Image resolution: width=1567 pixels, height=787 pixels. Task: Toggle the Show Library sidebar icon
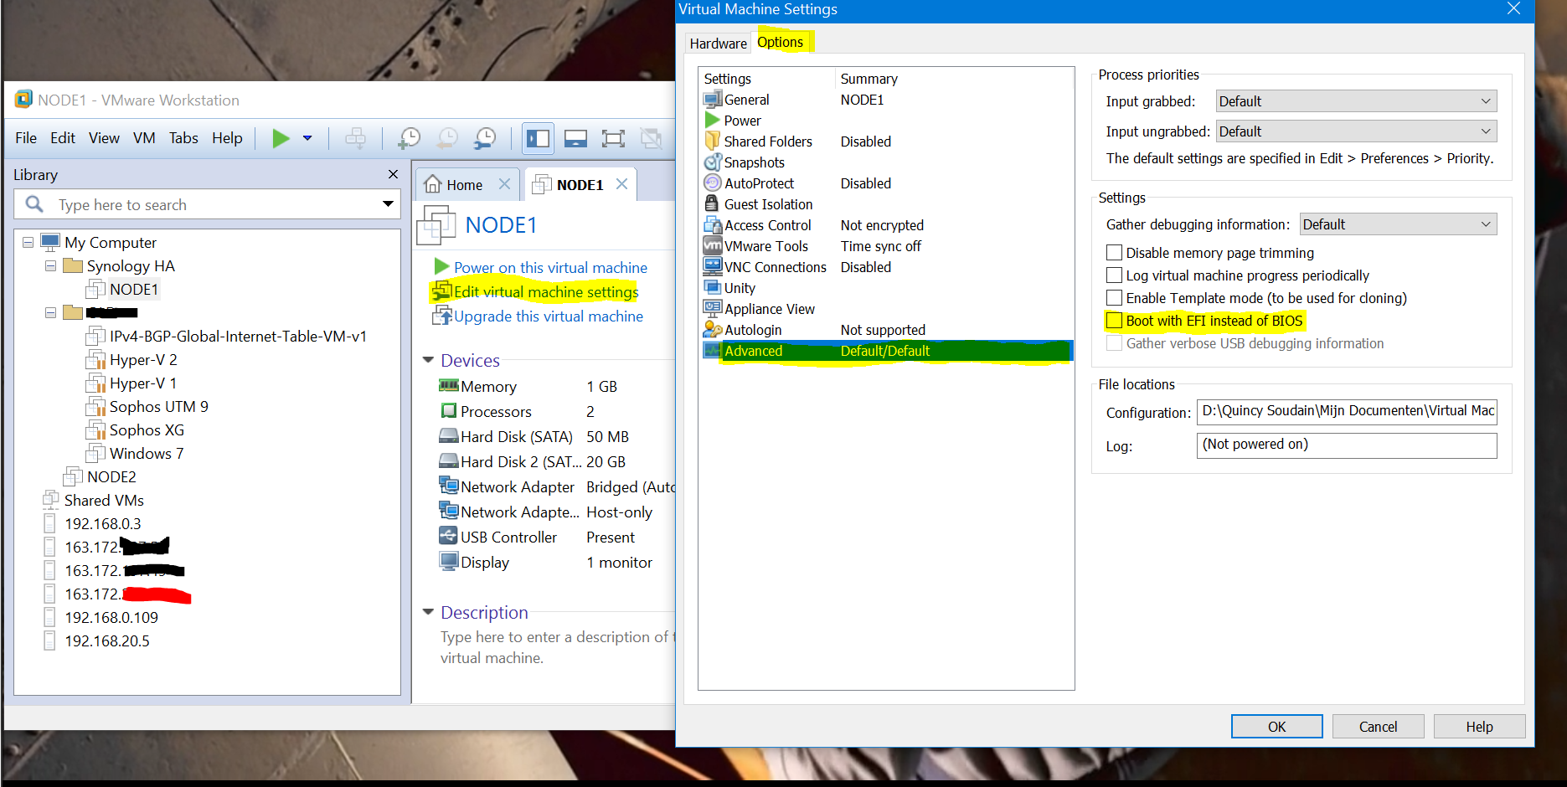pyautogui.click(x=538, y=138)
